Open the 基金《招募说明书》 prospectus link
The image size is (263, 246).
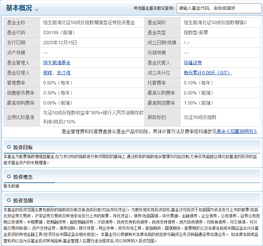237,131
